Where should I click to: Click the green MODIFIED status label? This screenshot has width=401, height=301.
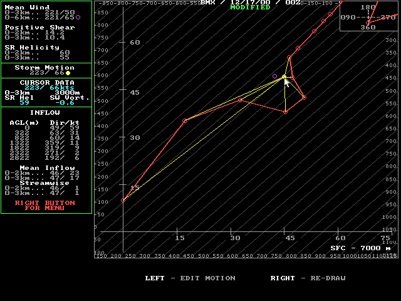(x=250, y=8)
